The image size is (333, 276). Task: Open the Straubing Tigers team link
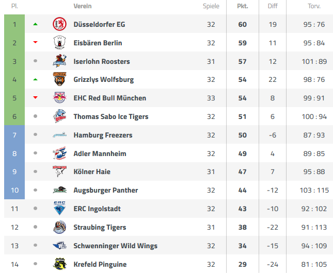tap(100, 228)
